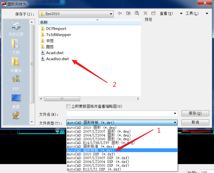The image size is (214, 173).
Task: Jump to 桌面 in the sidebar
Action: point(16,101)
